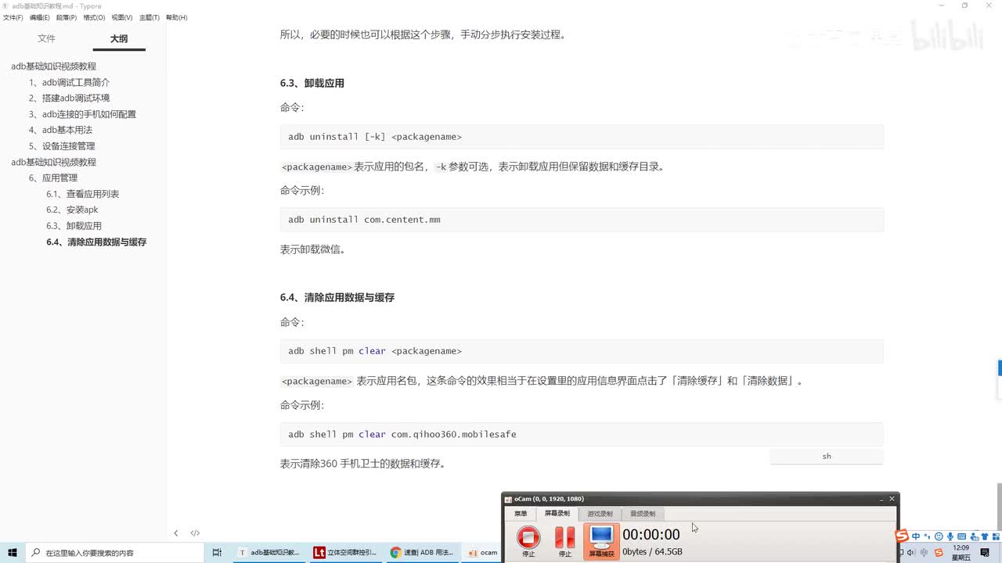Go to outline item 3、adb连接的手机如何配置

(x=82, y=114)
